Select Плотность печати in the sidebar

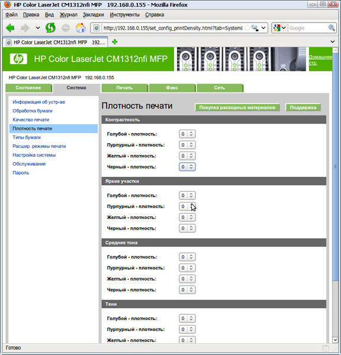[53, 128]
